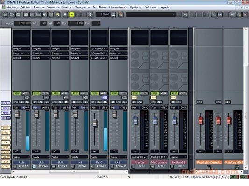Solo the FX Send 1 bus
Viewport: 249px width, 186px height.
(x=178, y=102)
